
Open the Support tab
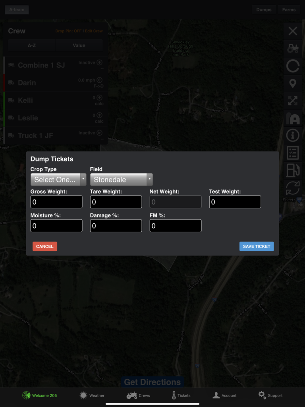(x=270, y=395)
